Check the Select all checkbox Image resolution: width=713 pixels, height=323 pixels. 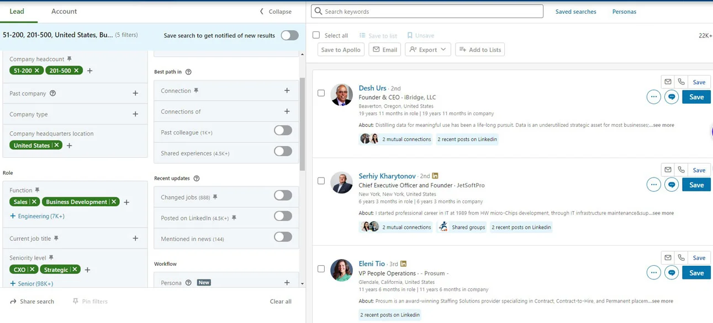tap(316, 35)
